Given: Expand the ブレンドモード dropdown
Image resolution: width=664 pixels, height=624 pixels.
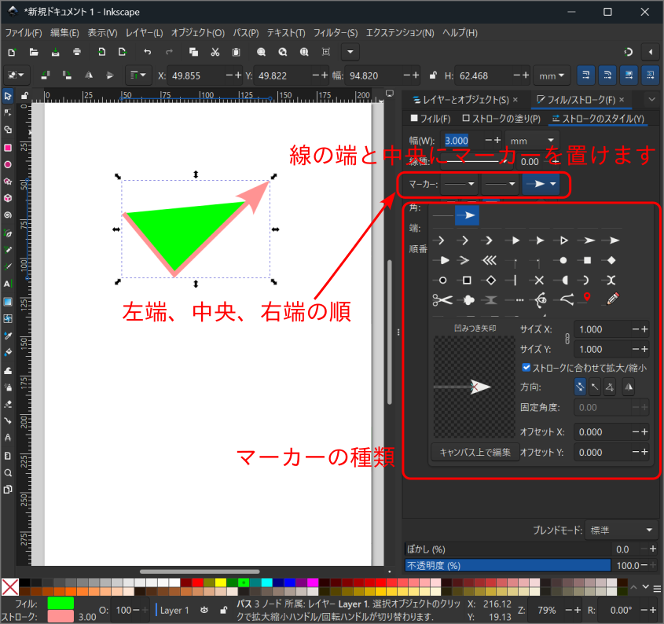Looking at the screenshot, I should pyautogui.click(x=622, y=530).
